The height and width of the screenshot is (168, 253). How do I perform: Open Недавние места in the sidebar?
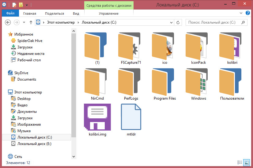click(31, 54)
